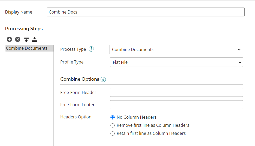Viewport: 255px width, 146px height.
Task: Open the Process Type info icon
Action: pyautogui.click(x=91, y=49)
